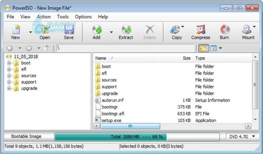Expand the upgrade folder in tree
263x154 pixels.
click(9, 88)
